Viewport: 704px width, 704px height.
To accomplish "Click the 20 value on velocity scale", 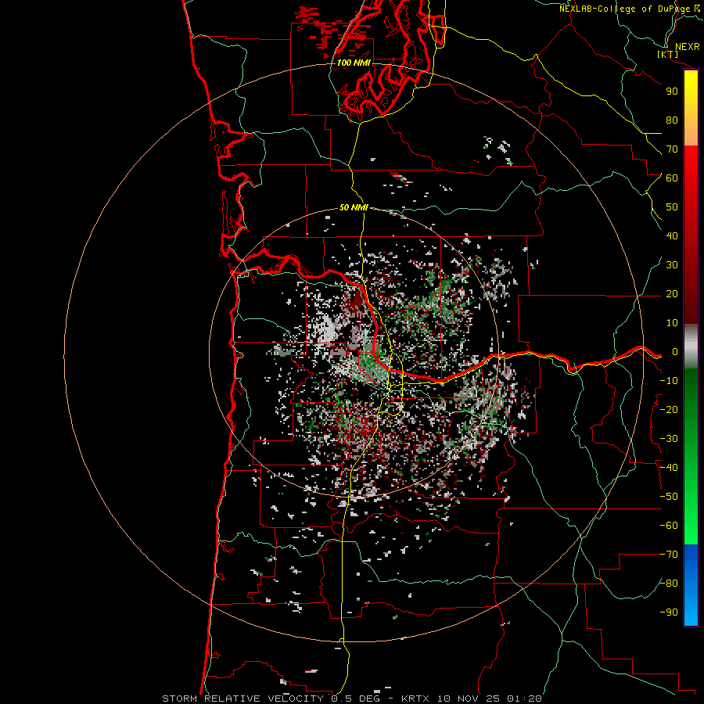I will click(672, 294).
